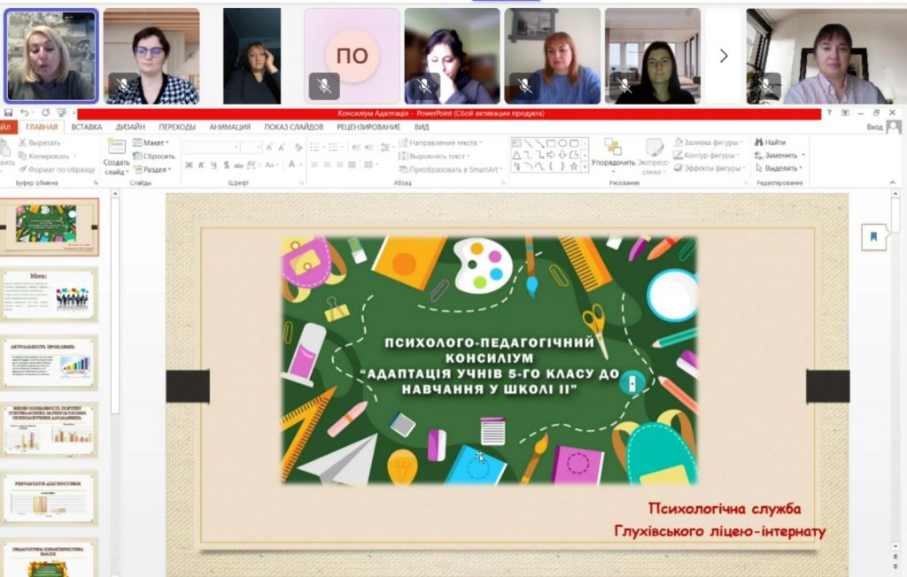The height and width of the screenshot is (577, 907).
Task: Click Вырезать (cut) in clipboard group
Action: tap(39, 142)
